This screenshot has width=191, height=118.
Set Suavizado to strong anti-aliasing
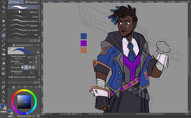[33, 67]
